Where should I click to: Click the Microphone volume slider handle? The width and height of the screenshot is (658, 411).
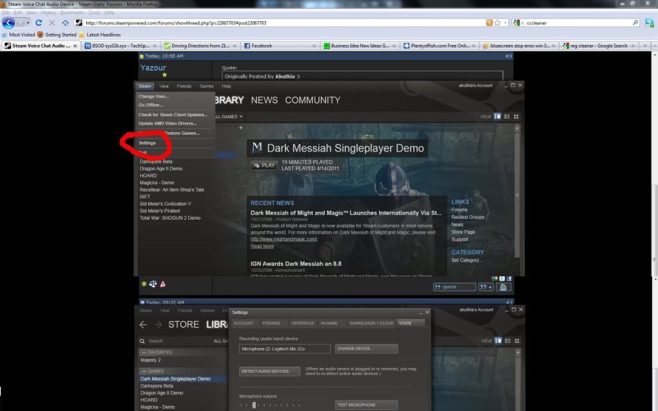(x=254, y=405)
